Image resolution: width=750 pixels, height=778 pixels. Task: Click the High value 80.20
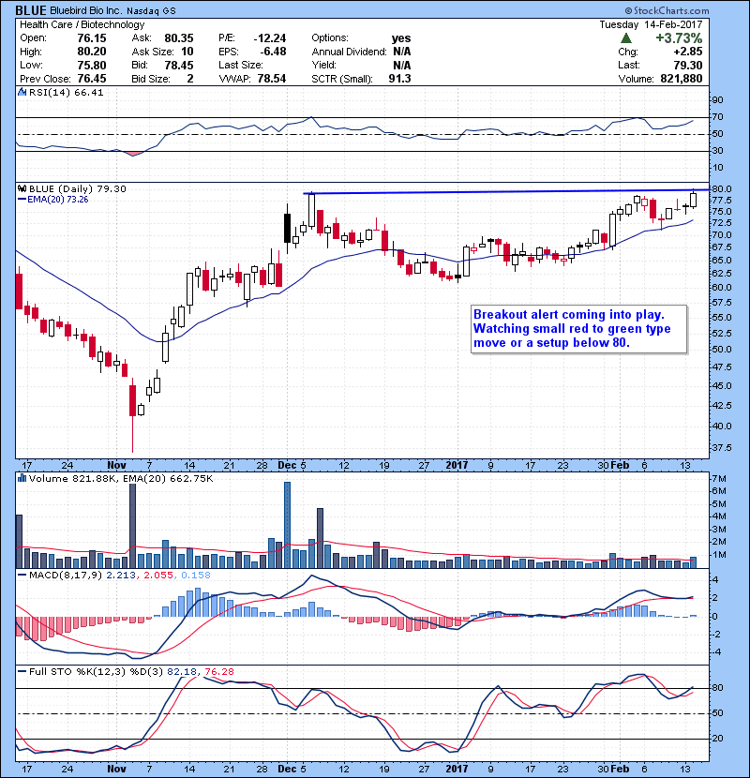pos(92,52)
